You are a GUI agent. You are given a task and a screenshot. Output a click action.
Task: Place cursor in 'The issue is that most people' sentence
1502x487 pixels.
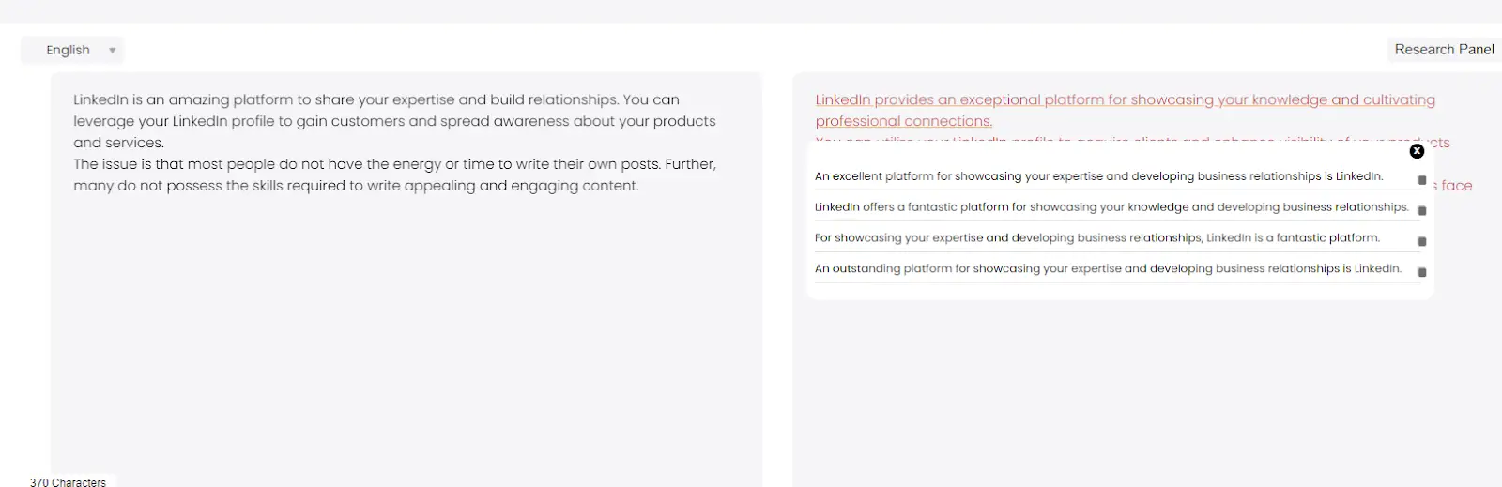[x=394, y=175]
